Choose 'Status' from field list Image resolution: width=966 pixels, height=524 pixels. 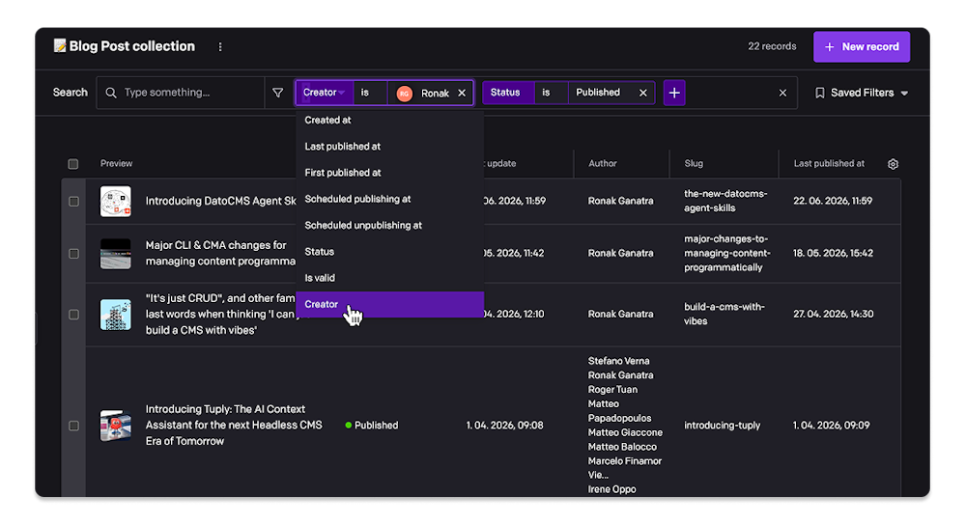pyautogui.click(x=389, y=252)
